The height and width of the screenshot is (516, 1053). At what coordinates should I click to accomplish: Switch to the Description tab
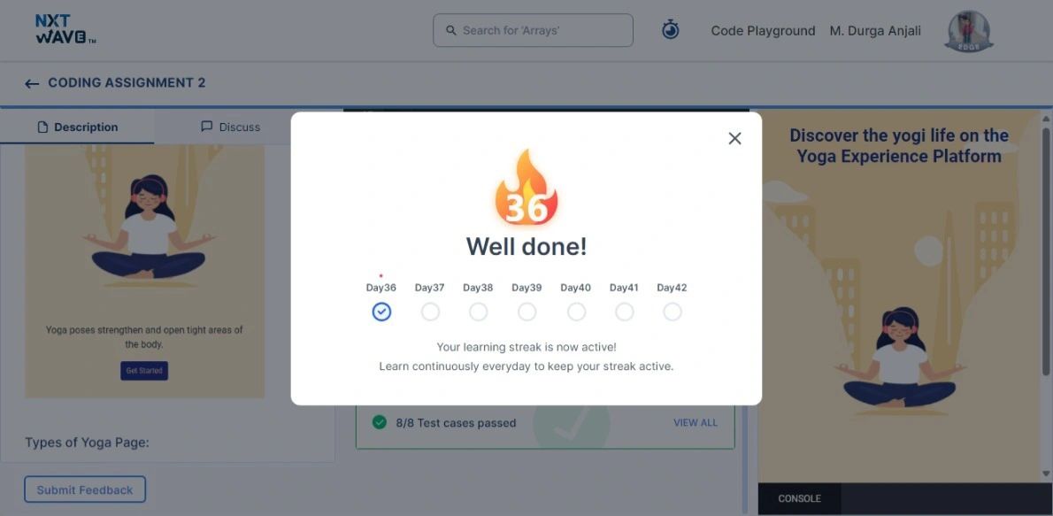[77, 127]
